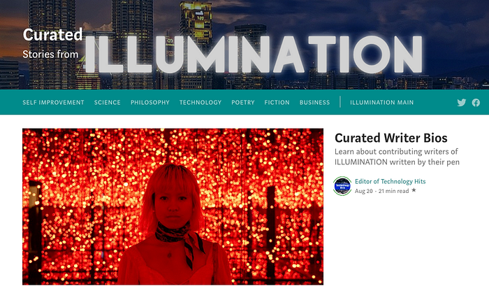
Task: Open the Business section
Action: coord(314,102)
